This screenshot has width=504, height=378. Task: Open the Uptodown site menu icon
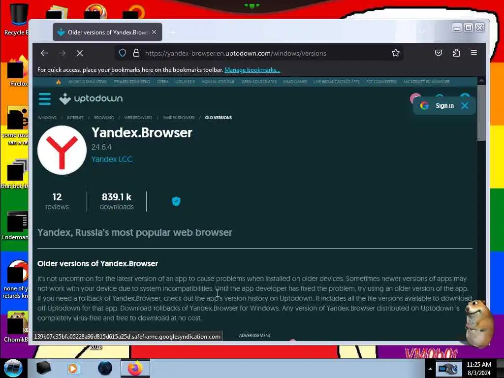pos(45,98)
